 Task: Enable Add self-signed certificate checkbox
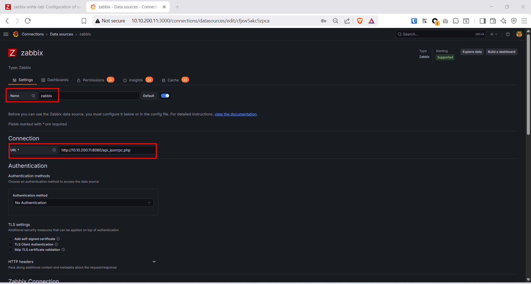coord(11,239)
